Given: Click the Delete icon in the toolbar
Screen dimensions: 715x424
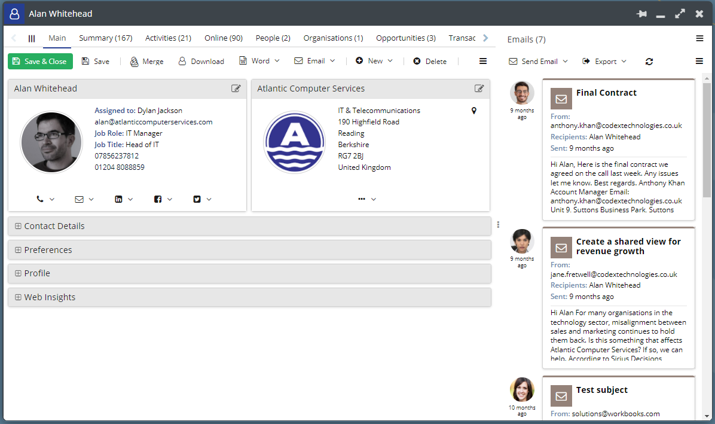Looking at the screenshot, I should pos(430,61).
